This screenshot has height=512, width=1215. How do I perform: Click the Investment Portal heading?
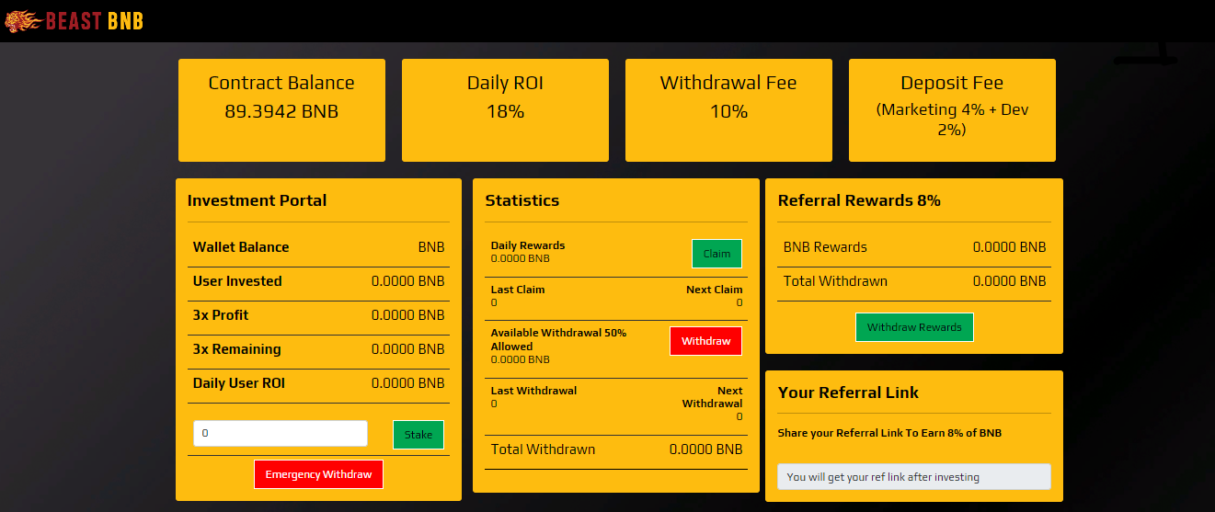pos(257,200)
